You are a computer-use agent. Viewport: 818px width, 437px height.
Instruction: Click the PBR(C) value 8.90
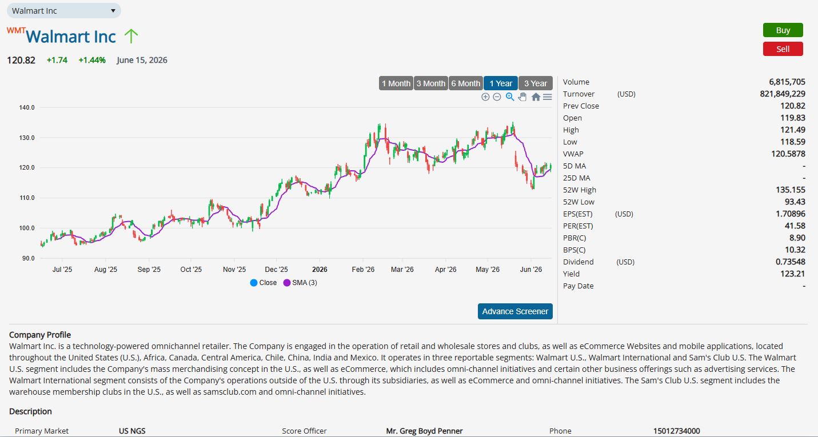(797, 238)
